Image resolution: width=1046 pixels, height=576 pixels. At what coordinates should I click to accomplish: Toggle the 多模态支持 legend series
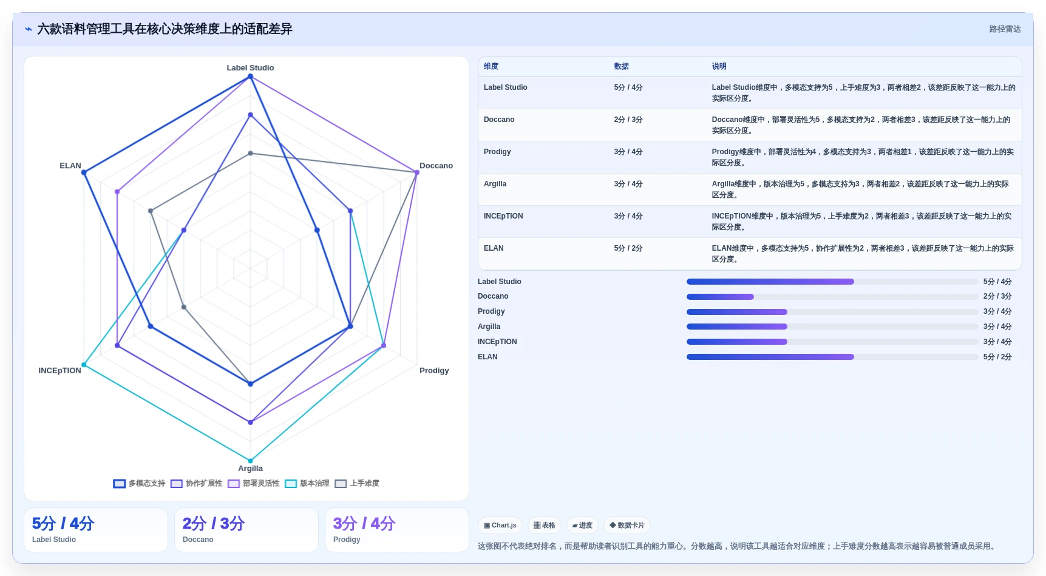pos(139,484)
